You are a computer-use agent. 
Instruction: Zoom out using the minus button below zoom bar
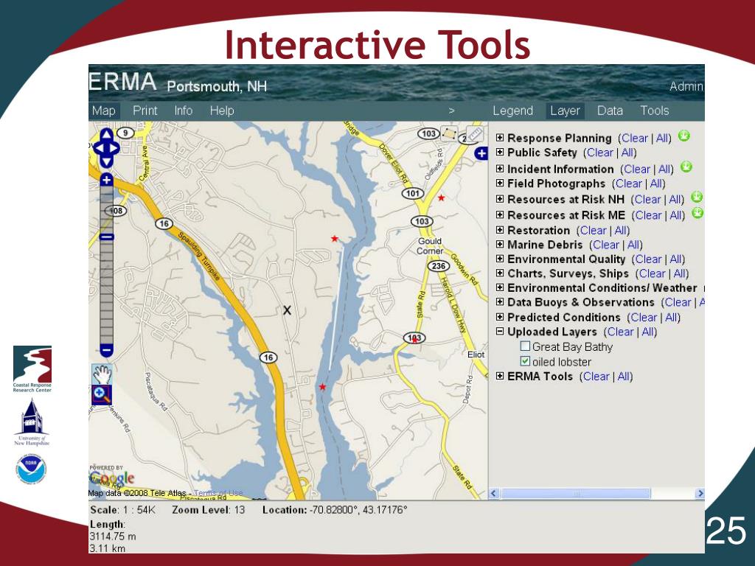click(x=106, y=350)
